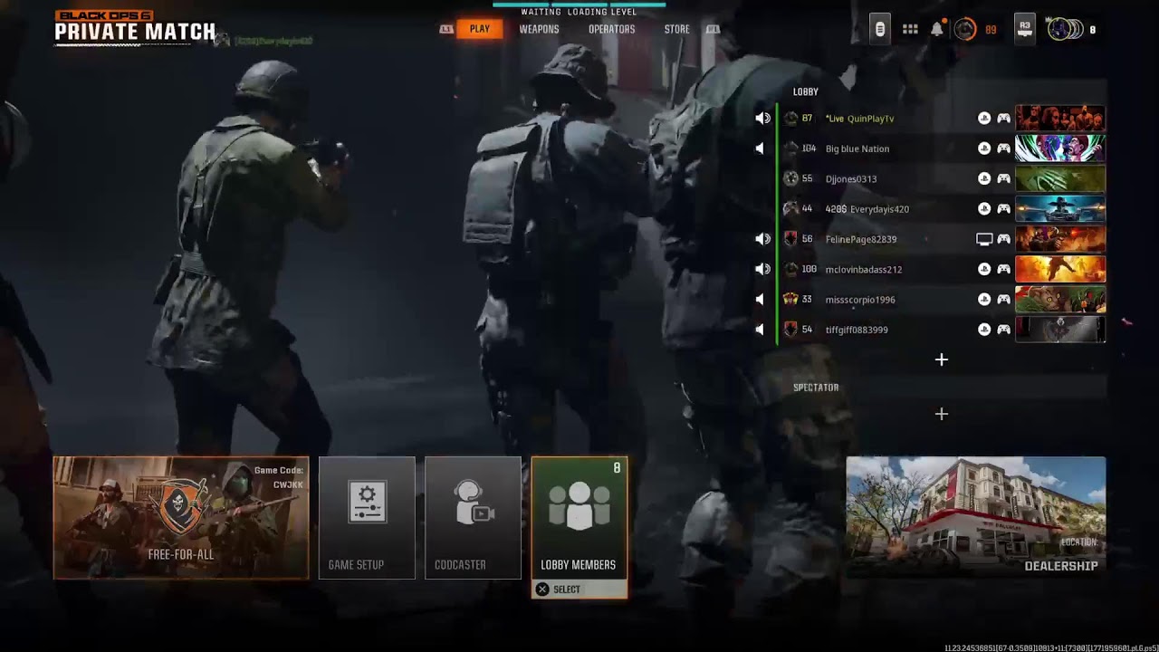Image resolution: width=1159 pixels, height=652 pixels.
Task: Toggle tiffgiff0883999's speaker icon
Action: pyautogui.click(x=760, y=330)
